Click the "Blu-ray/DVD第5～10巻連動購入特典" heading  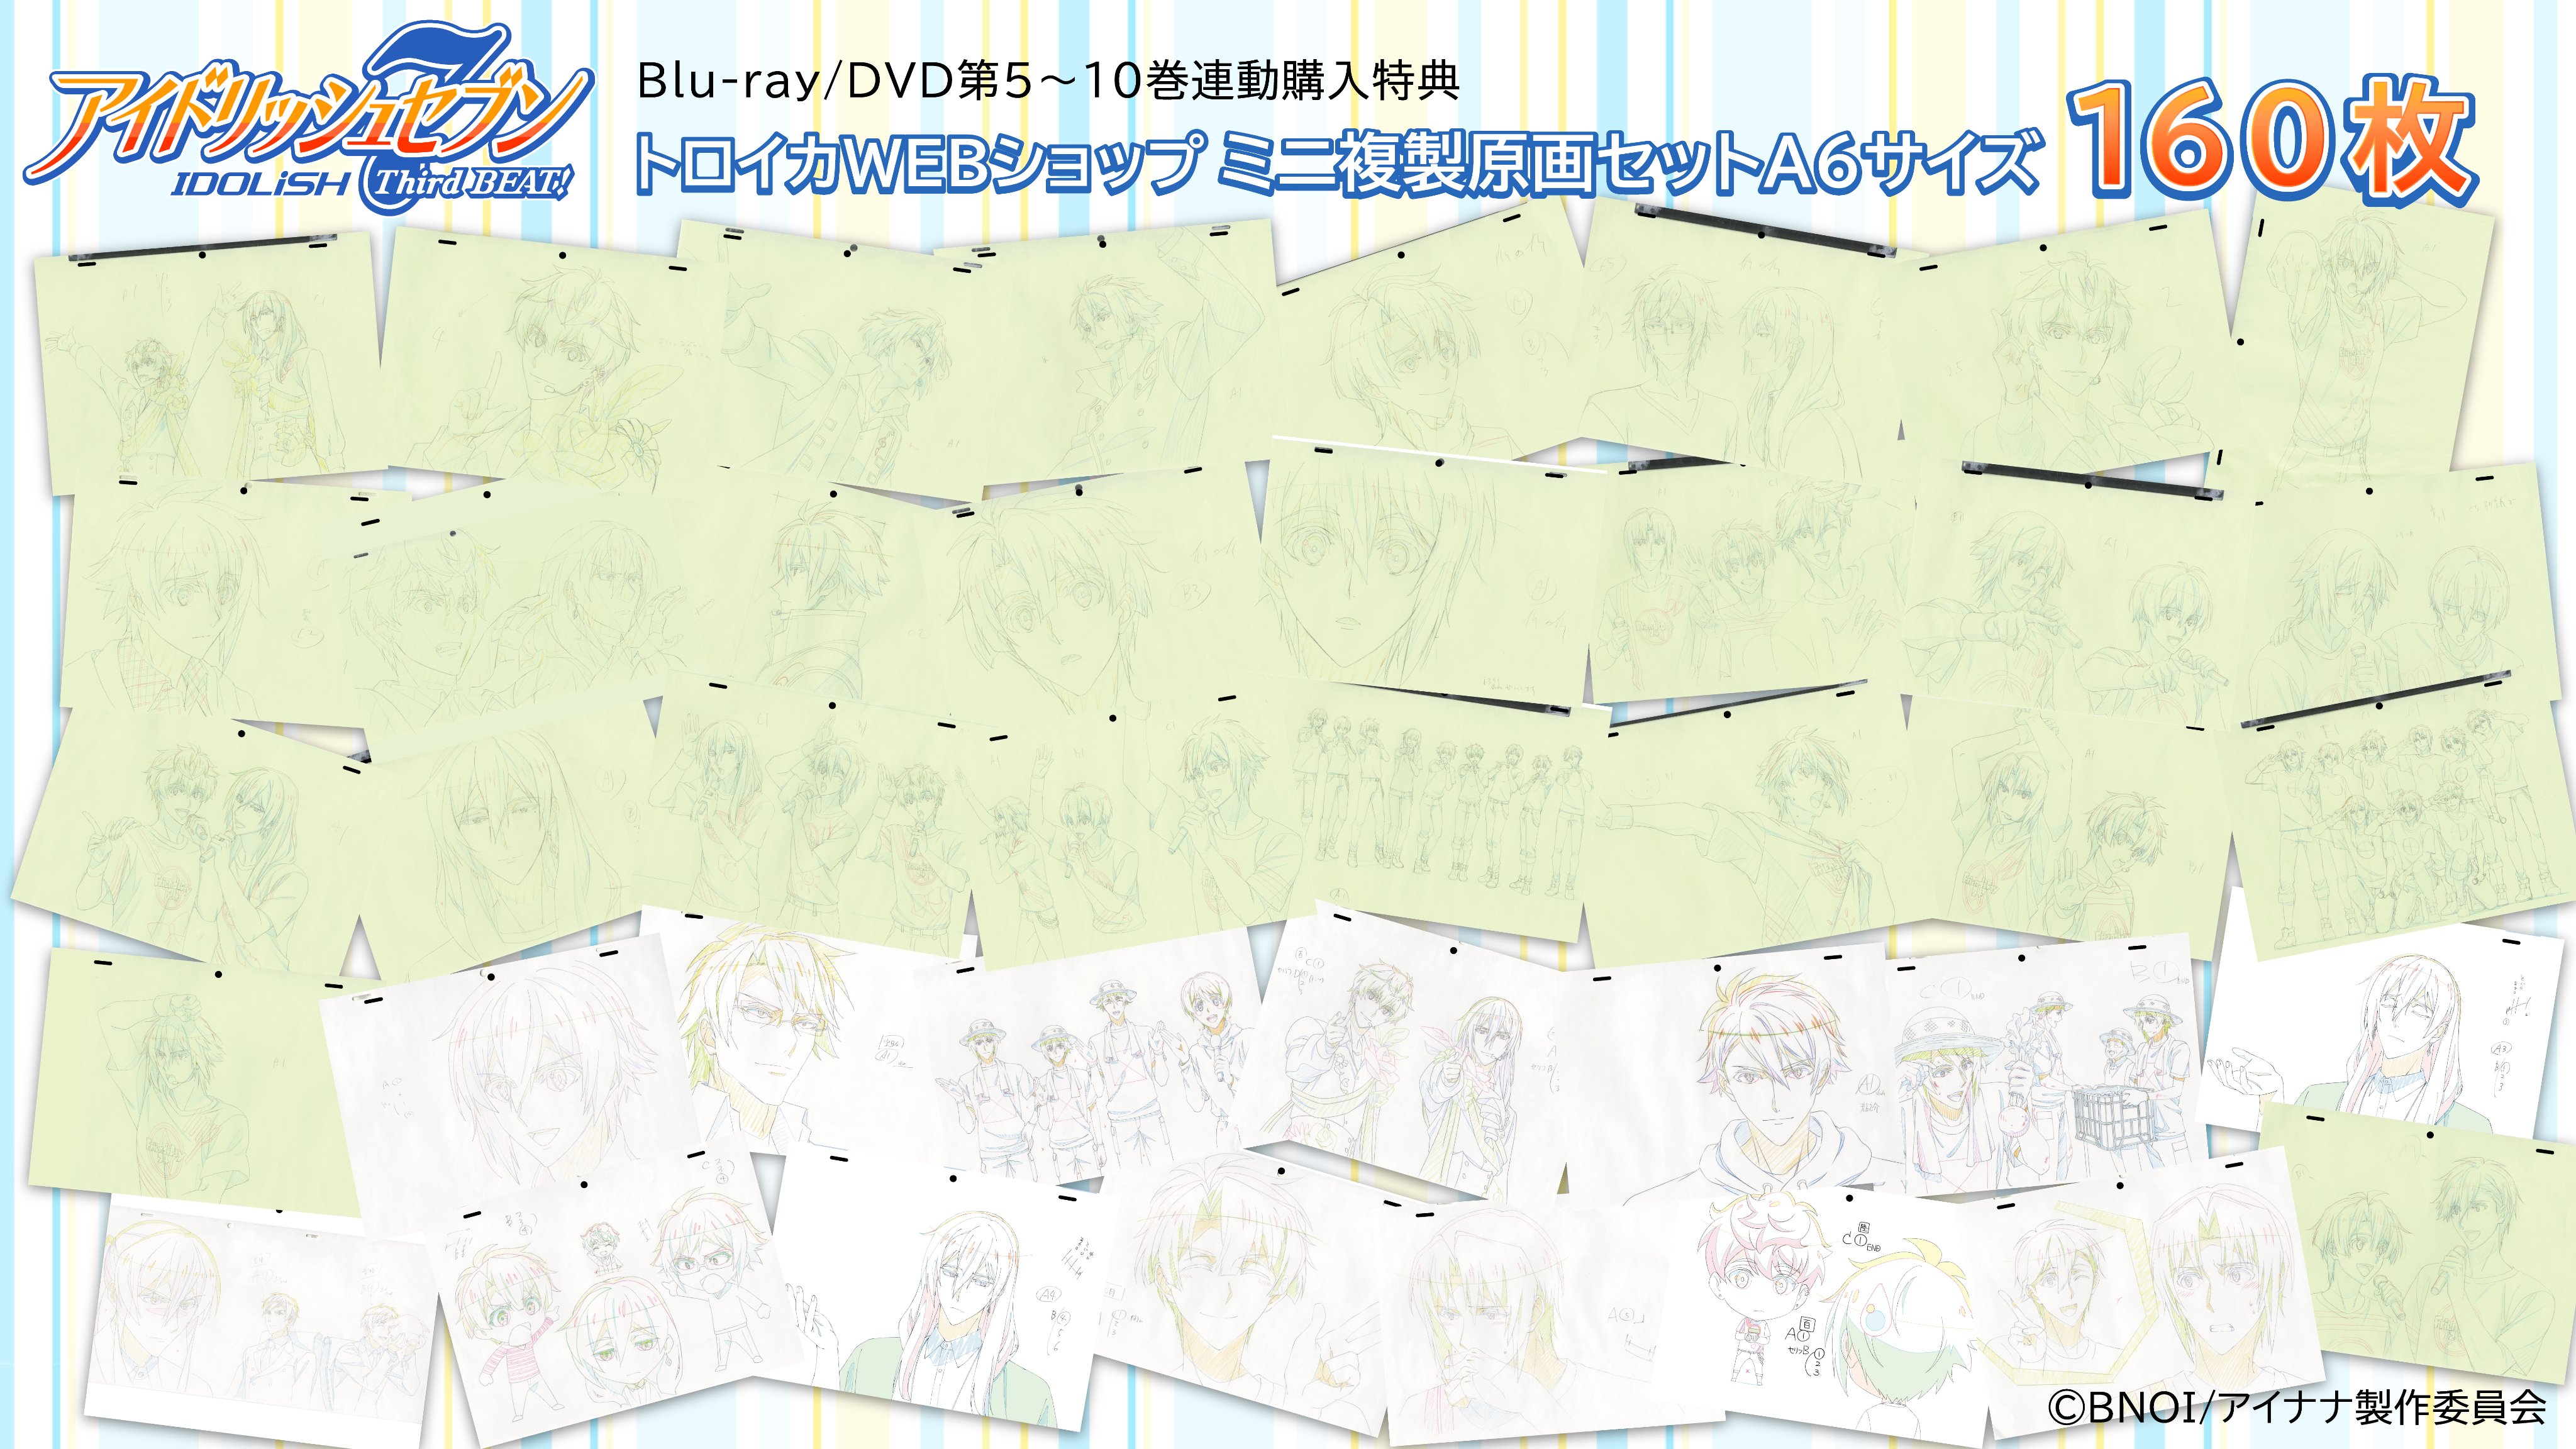(x=1048, y=81)
